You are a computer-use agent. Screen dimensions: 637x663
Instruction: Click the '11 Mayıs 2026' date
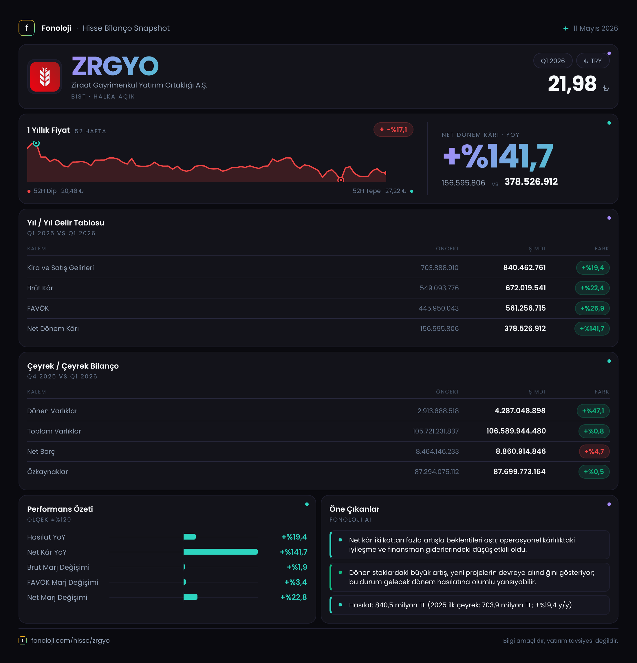pyautogui.click(x=595, y=28)
